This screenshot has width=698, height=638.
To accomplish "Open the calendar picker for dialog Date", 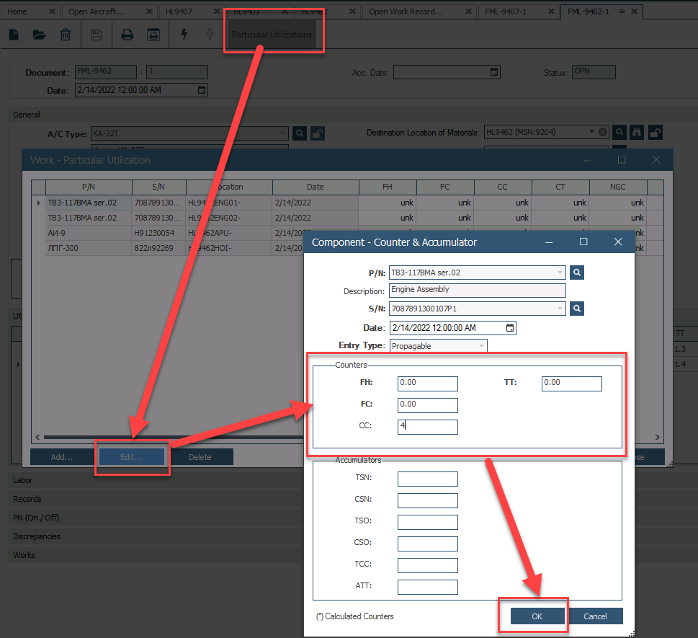I will pos(510,328).
